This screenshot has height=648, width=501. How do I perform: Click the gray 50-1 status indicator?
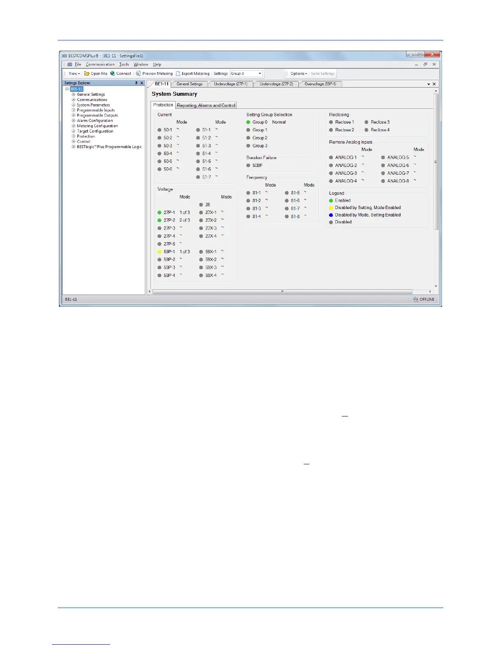coord(160,130)
